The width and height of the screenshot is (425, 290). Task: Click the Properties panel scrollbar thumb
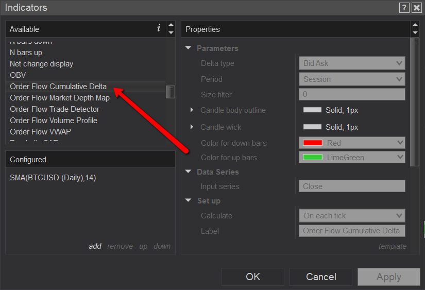click(414, 102)
